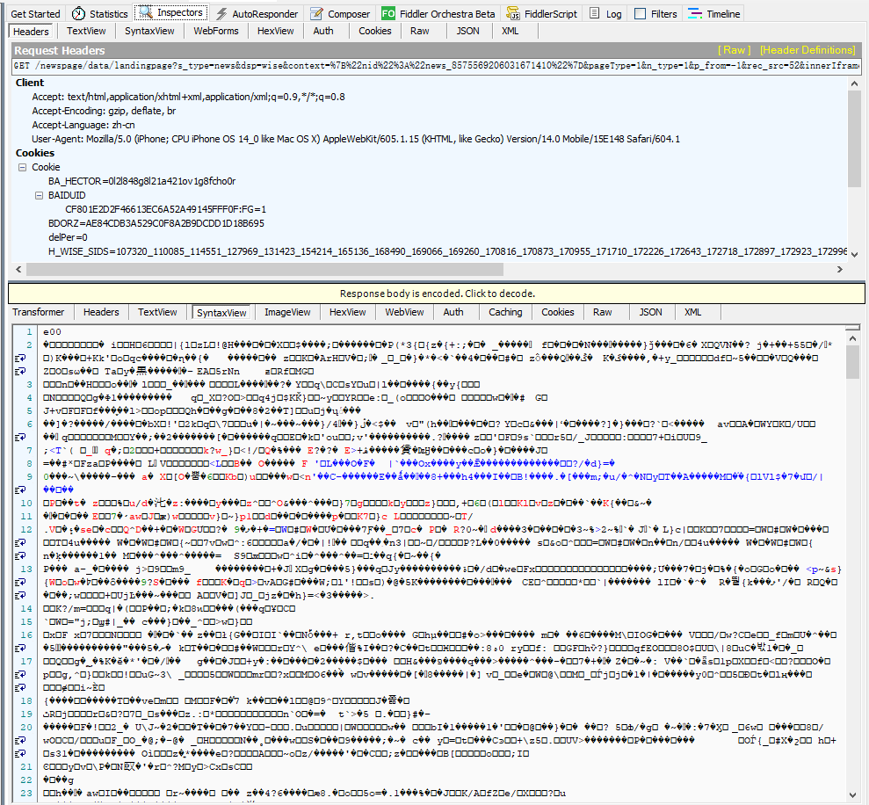Collapse the BAIDUID tree node

click(39, 195)
